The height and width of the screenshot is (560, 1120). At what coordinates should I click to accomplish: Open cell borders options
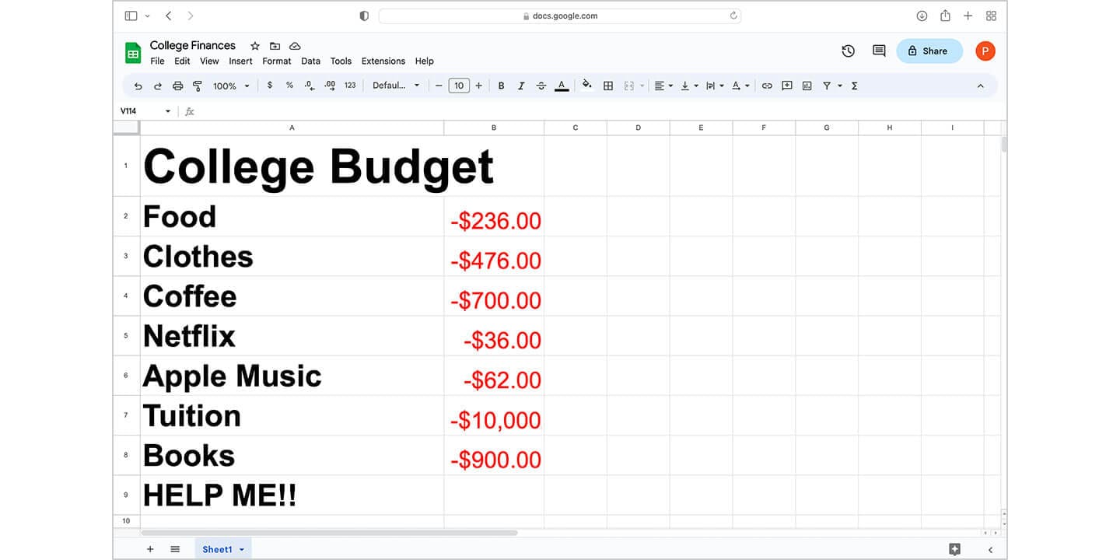click(608, 86)
